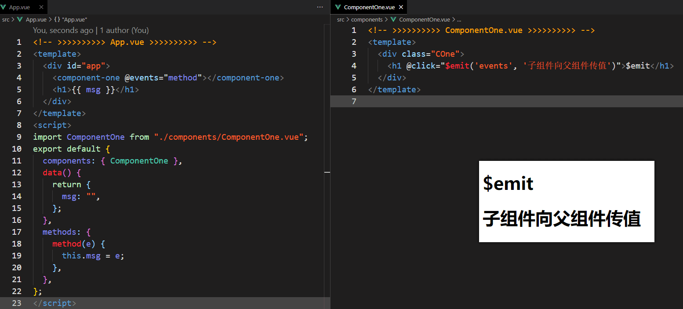The image size is (683, 309).
Task: Close the ComponentOne.vue tab
Action: (401, 7)
